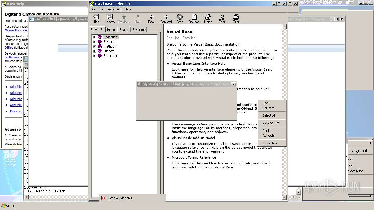
Task: Choose Print... in context menu
Action: 272,131
